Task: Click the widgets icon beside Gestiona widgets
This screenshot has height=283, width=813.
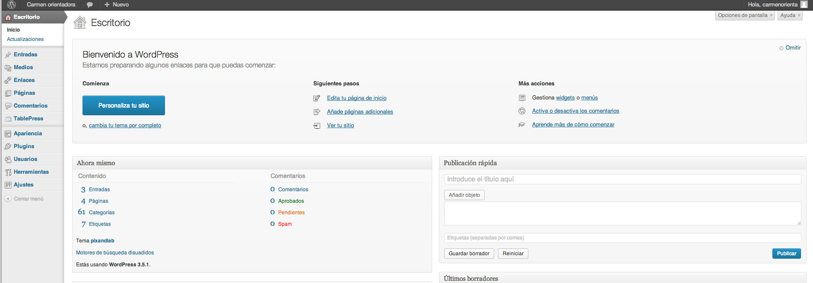Action: coord(522,98)
